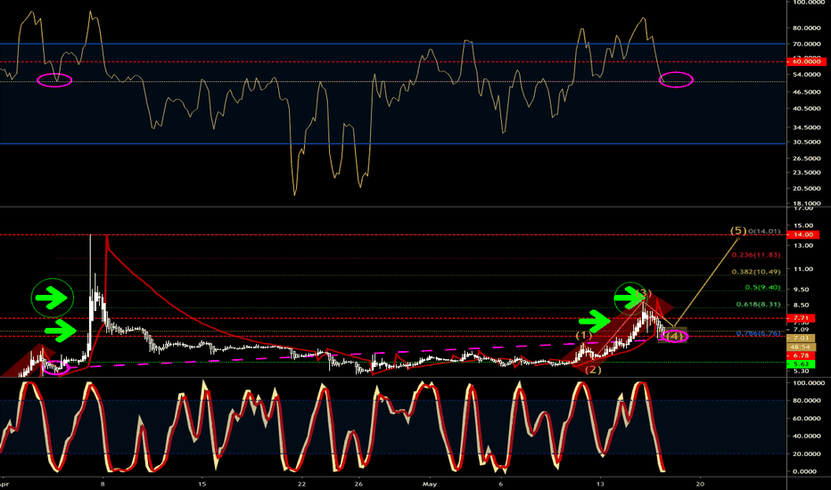Click the red 14.00 price tag
The height and width of the screenshot is (490, 831).
(x=802, y=234)
